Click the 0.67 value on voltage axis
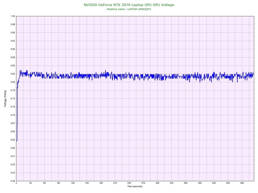258x193 pixels. 13,123
